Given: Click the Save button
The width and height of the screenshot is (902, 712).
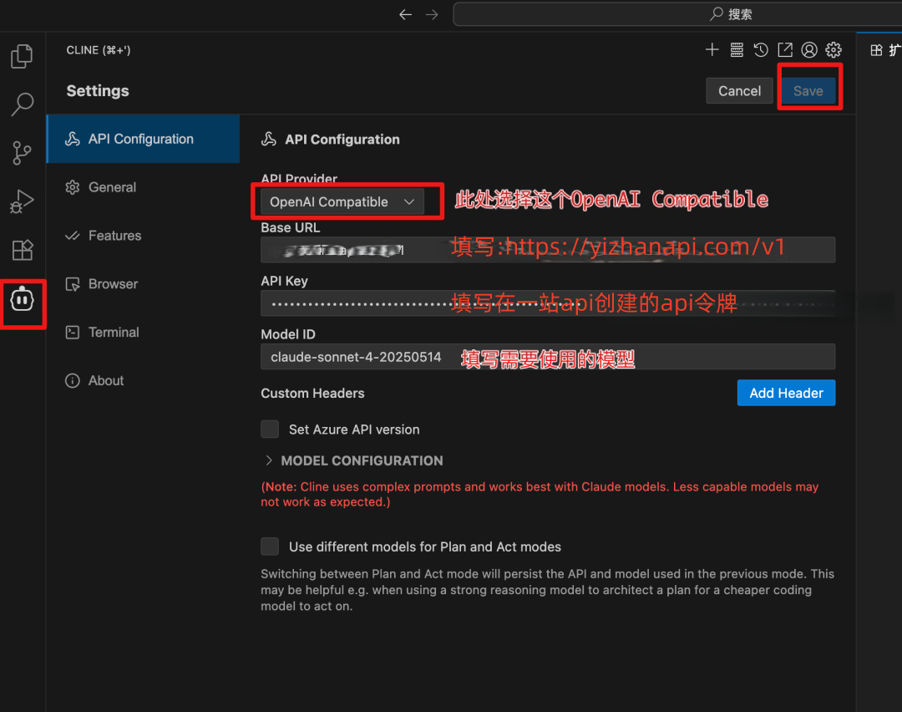Looking at the screenshot, I should click(x=808, y=91).
